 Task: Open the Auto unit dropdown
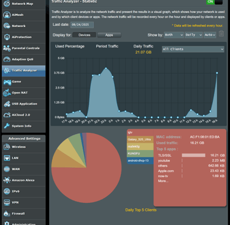(210, 35)
